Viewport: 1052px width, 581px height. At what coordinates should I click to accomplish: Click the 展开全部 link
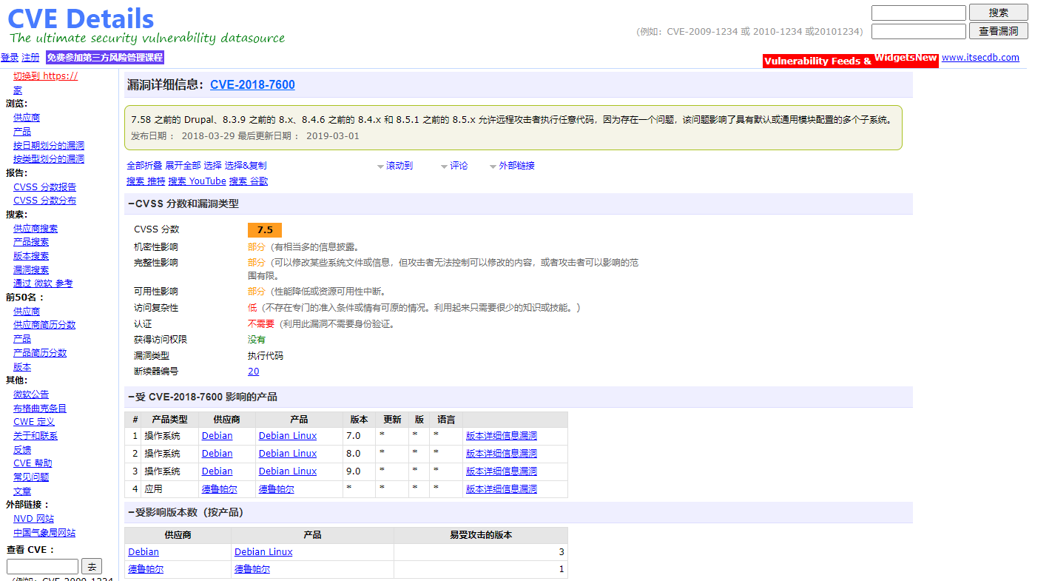click(183, 166)
